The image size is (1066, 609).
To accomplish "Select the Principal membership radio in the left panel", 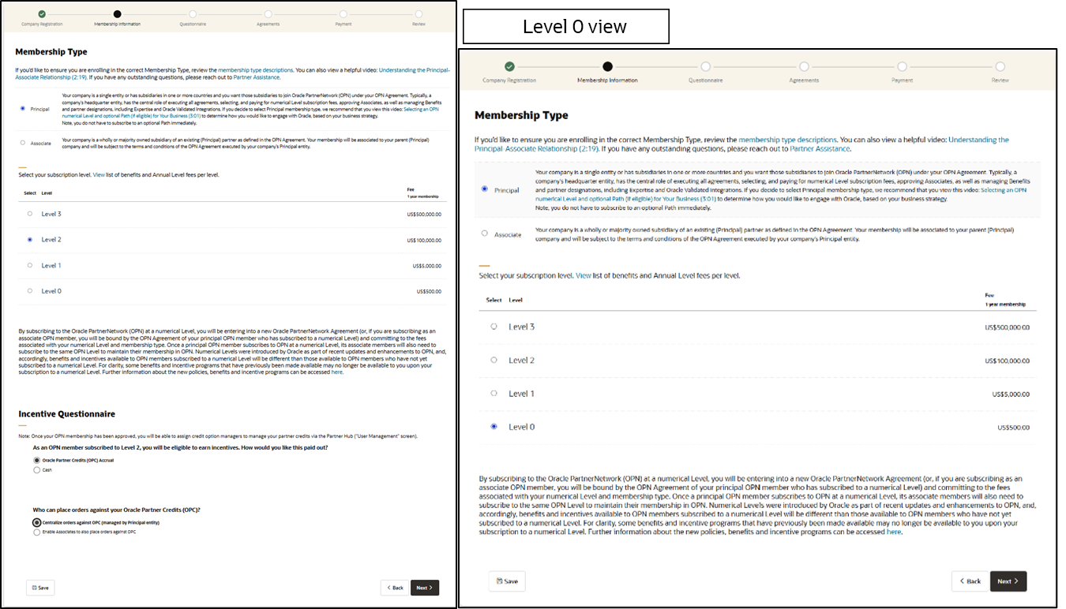I will (x=23, y=108).
